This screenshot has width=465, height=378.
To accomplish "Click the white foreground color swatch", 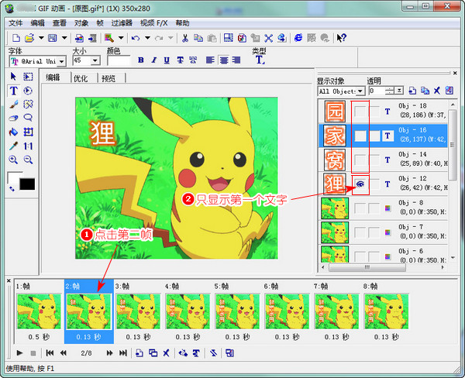I will point(13,178).
